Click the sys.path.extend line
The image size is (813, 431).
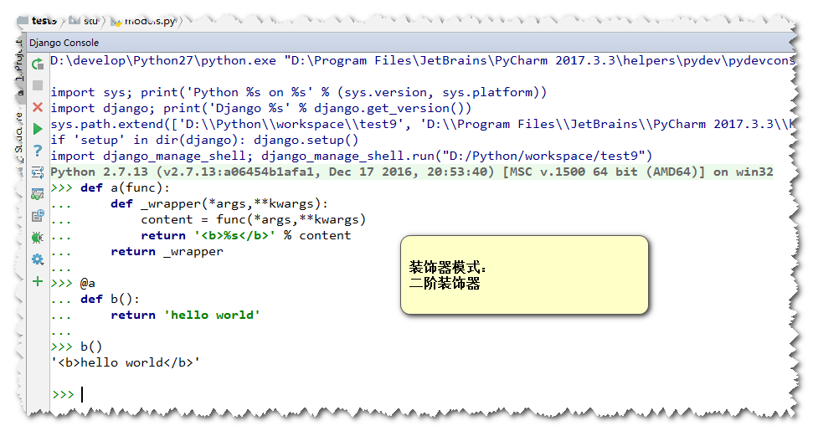422,125
